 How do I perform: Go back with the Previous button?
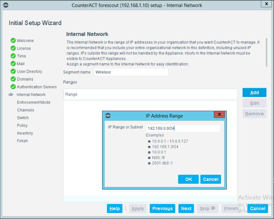pyautogui.click(x=162, y=208)
